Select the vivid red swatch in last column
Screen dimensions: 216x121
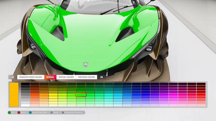tap(201, 94)
